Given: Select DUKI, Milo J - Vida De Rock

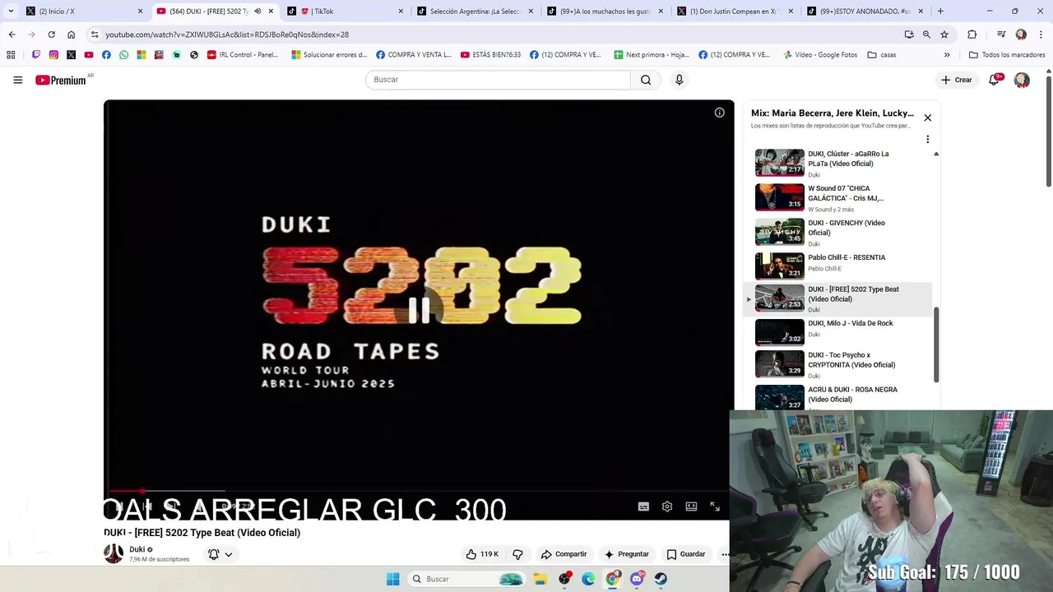Looking at the screenshot, I should 842,331.
